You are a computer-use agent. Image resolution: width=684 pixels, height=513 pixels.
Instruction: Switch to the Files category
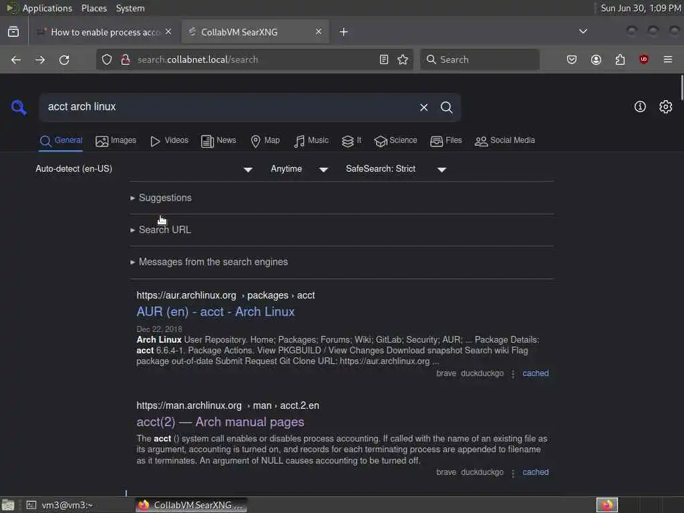(446, 140)
